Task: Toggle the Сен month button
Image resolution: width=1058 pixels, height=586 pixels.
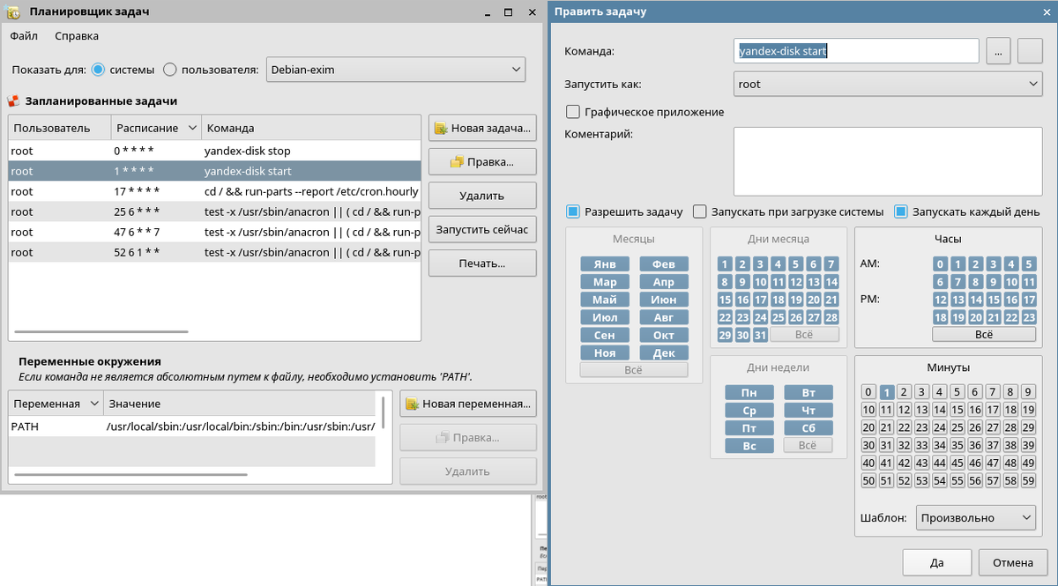Action: coord(605,335)
